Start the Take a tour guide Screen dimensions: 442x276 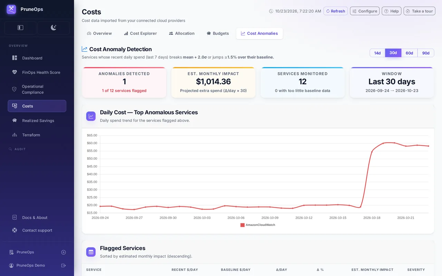pos(419,11)
